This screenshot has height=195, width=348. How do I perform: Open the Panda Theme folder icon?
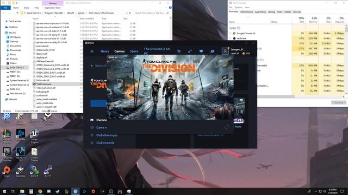tap(34, 154)
